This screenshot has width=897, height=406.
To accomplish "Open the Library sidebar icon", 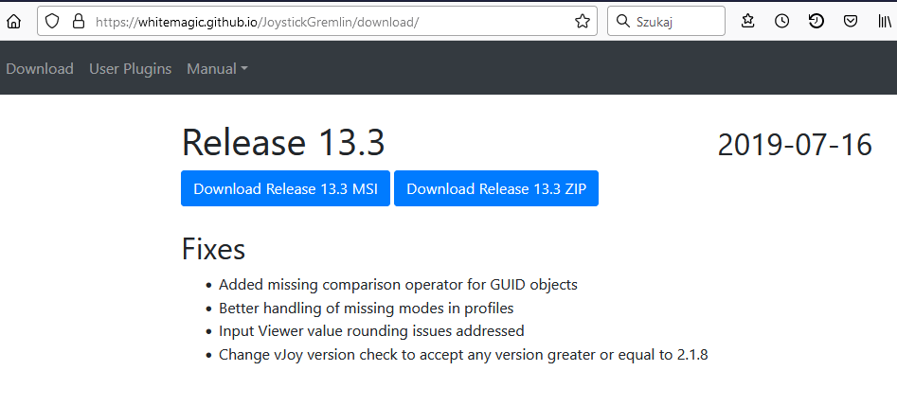I will [885, 21].
